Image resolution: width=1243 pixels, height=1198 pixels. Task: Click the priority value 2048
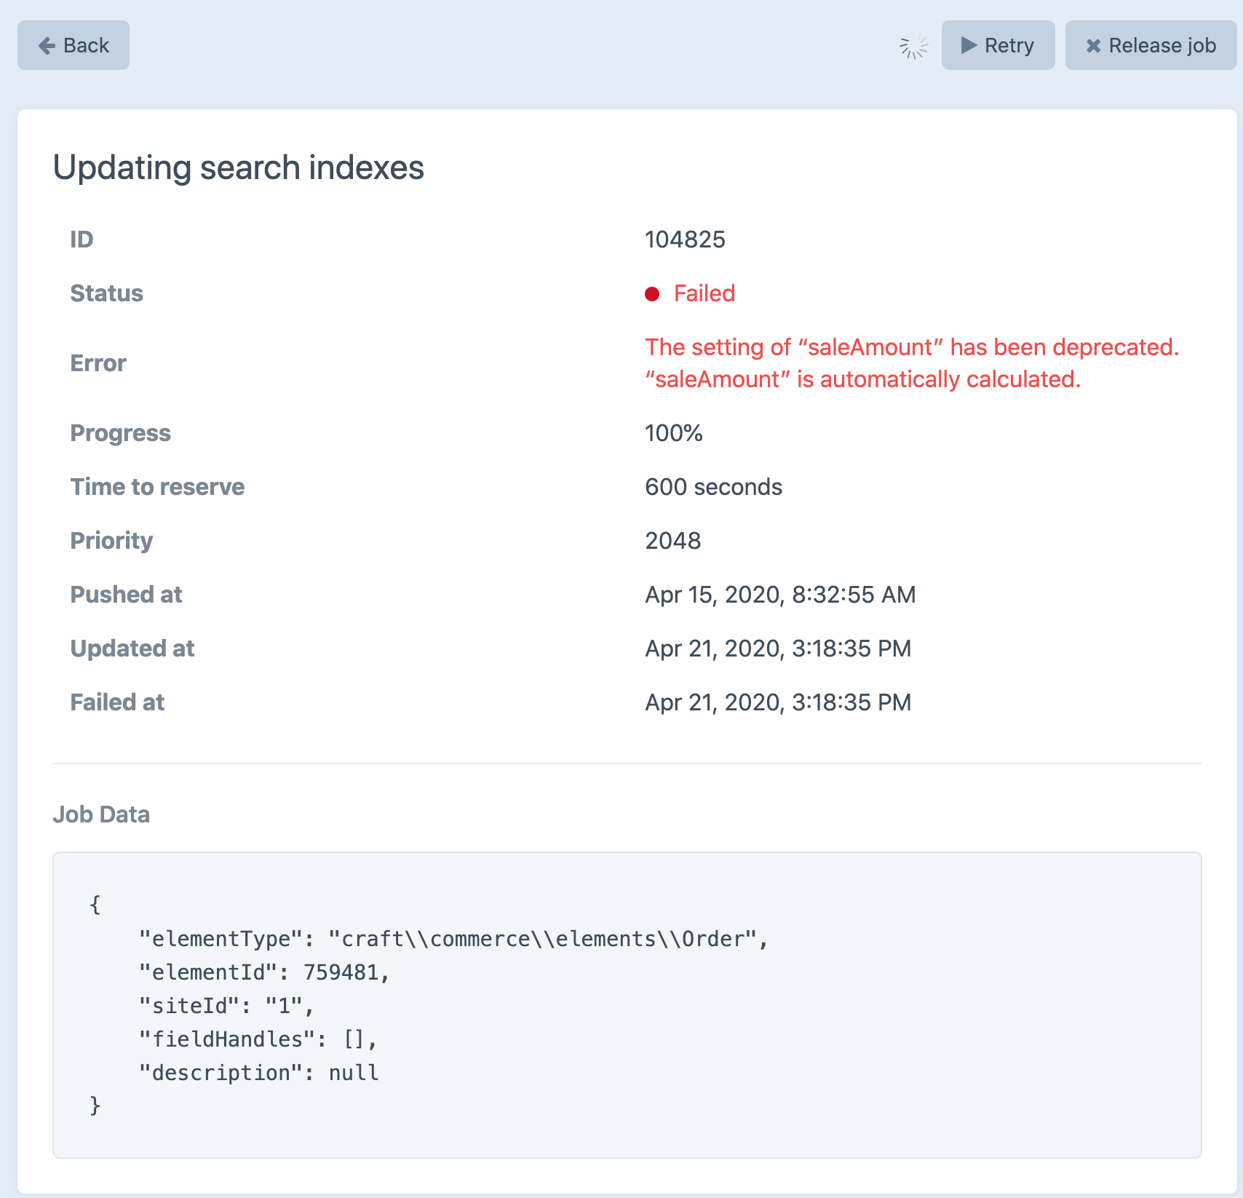tap(672, 541)
